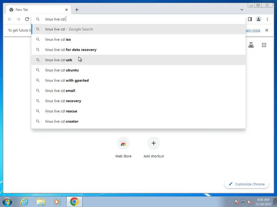The width and height of the screenshot is (277, 207).
Task: Click the New Tab tab title
Action: [x=22, y=10]
